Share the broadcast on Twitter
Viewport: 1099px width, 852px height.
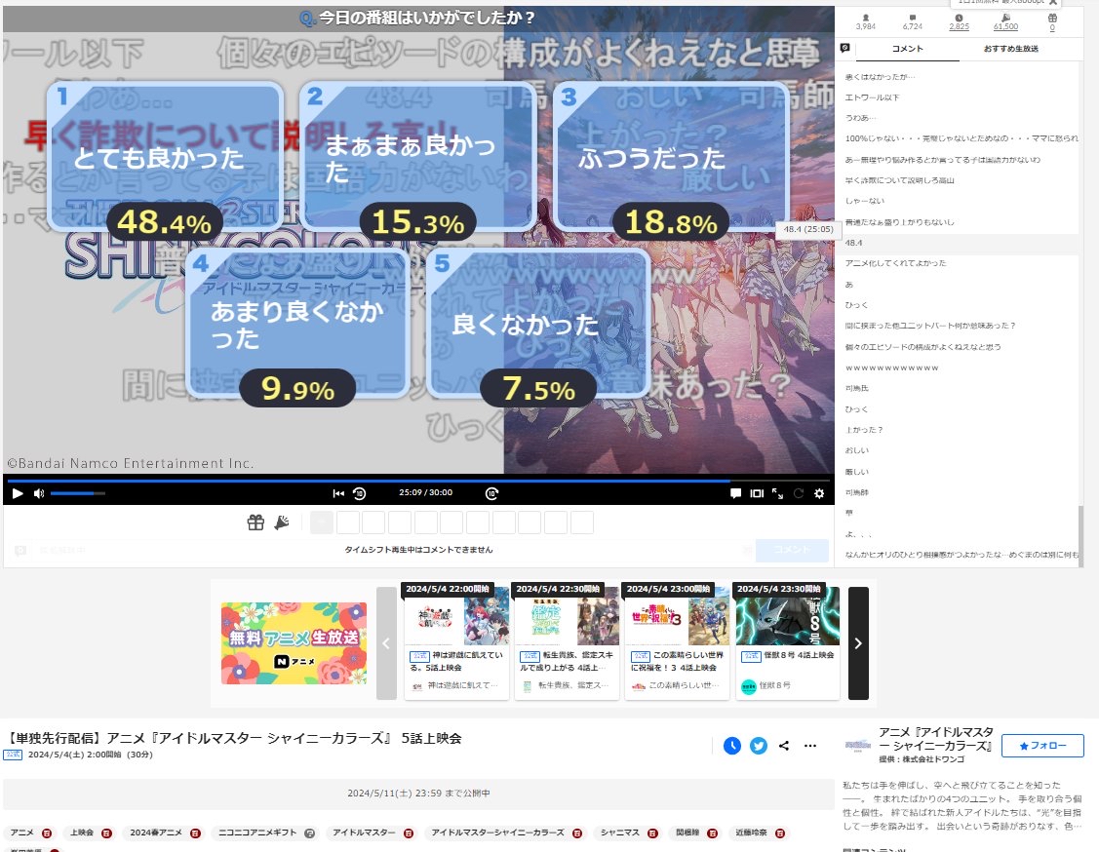pyautogui.click(x=759, y=746)
